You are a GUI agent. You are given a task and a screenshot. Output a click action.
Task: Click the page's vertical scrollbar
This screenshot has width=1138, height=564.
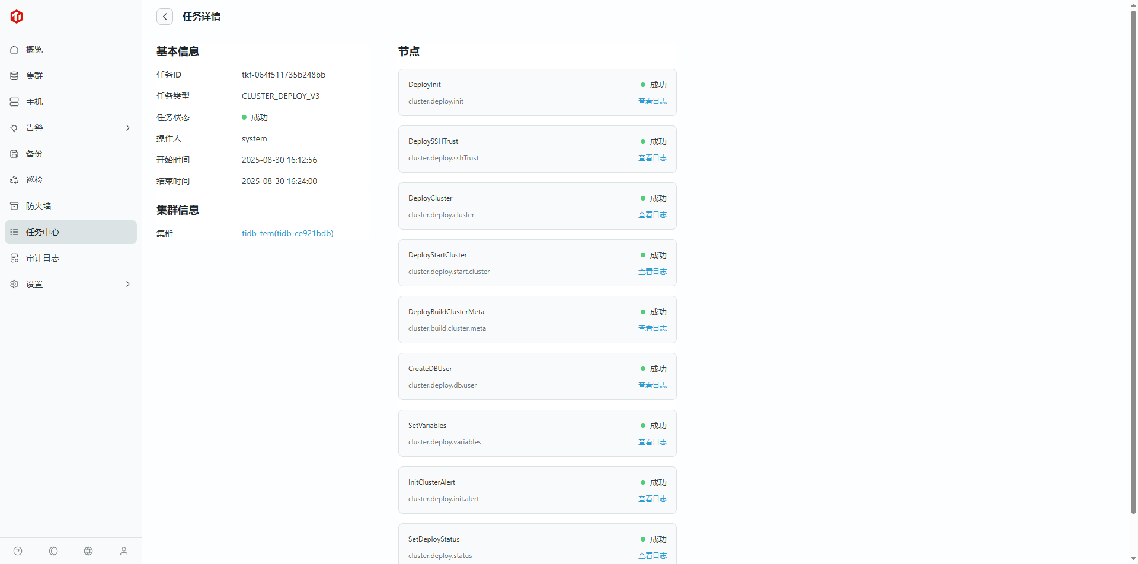coord(1133,260)
